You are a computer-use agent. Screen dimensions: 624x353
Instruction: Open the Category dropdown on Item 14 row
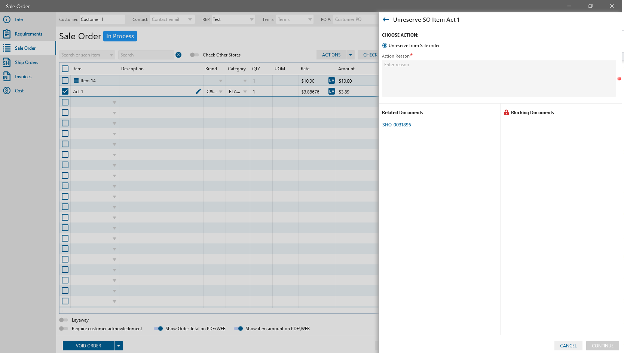pyautogui.click(x=245, y=81)
